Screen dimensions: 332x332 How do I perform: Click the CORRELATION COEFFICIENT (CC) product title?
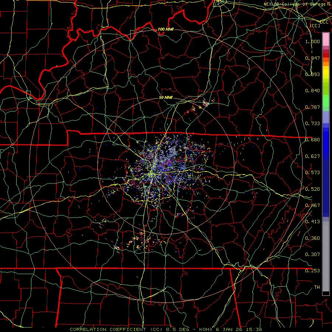click(x=116, y=329)
